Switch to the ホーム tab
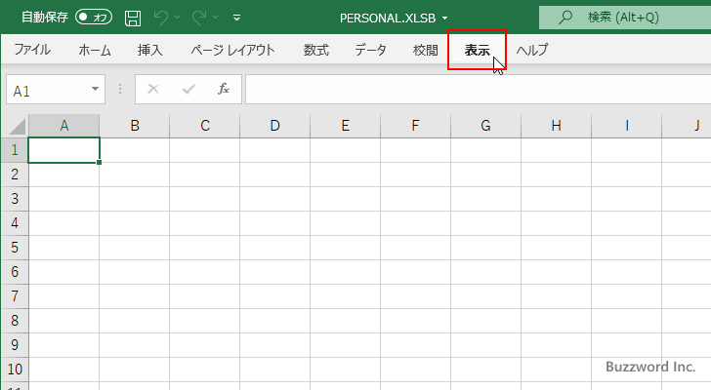This screenshot has height=390, width=711. 95,50
